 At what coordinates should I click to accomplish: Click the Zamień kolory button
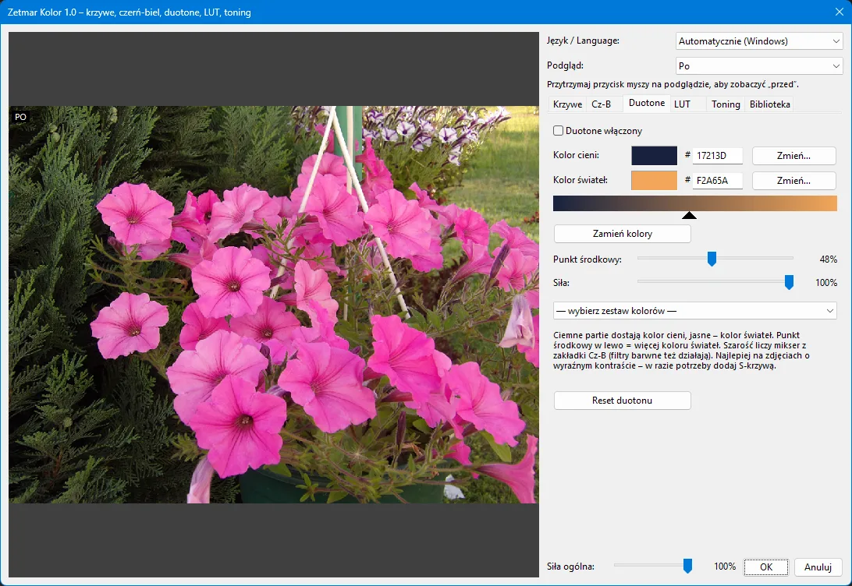(x=622, y=234)
